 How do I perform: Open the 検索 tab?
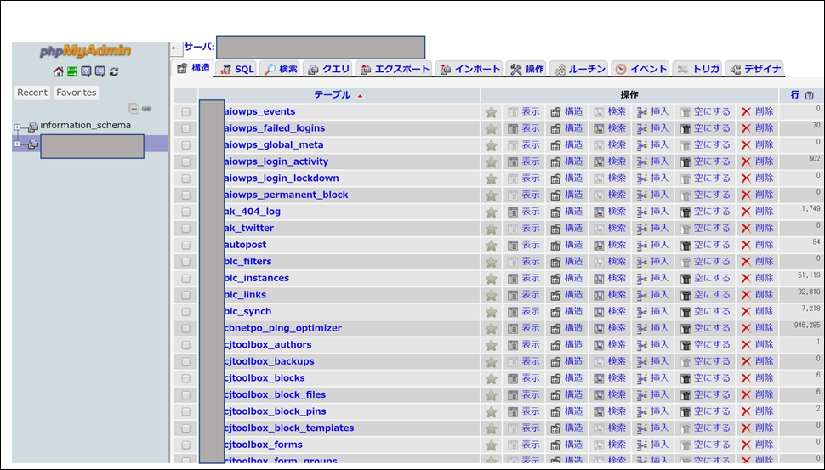coord(281,70)
